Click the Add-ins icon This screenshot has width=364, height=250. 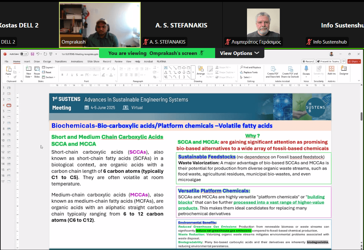click(x=332, y=69)
